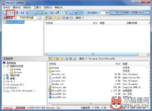The image size is (152, 111).
Task: Open the dropdown arrow beside Open icon
Action: coord(13,13)
